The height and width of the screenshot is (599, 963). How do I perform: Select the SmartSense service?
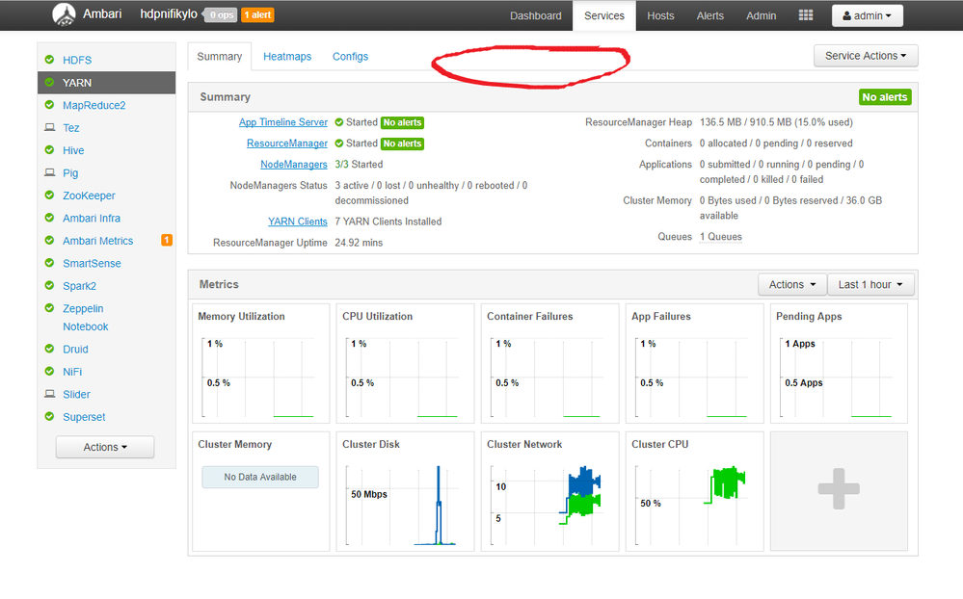coord(92,263)
